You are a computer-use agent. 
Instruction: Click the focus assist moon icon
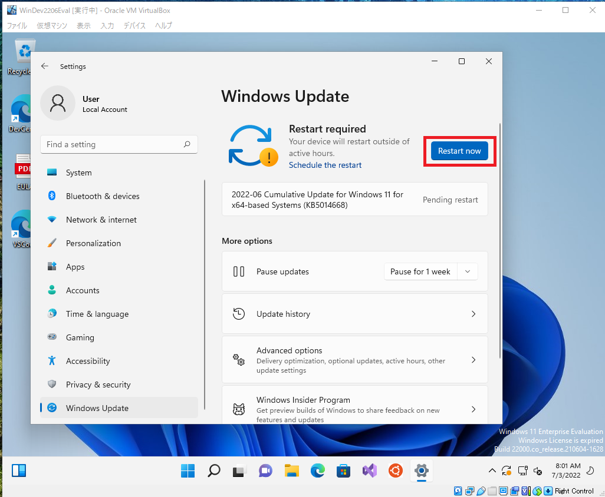coord(590,471)
